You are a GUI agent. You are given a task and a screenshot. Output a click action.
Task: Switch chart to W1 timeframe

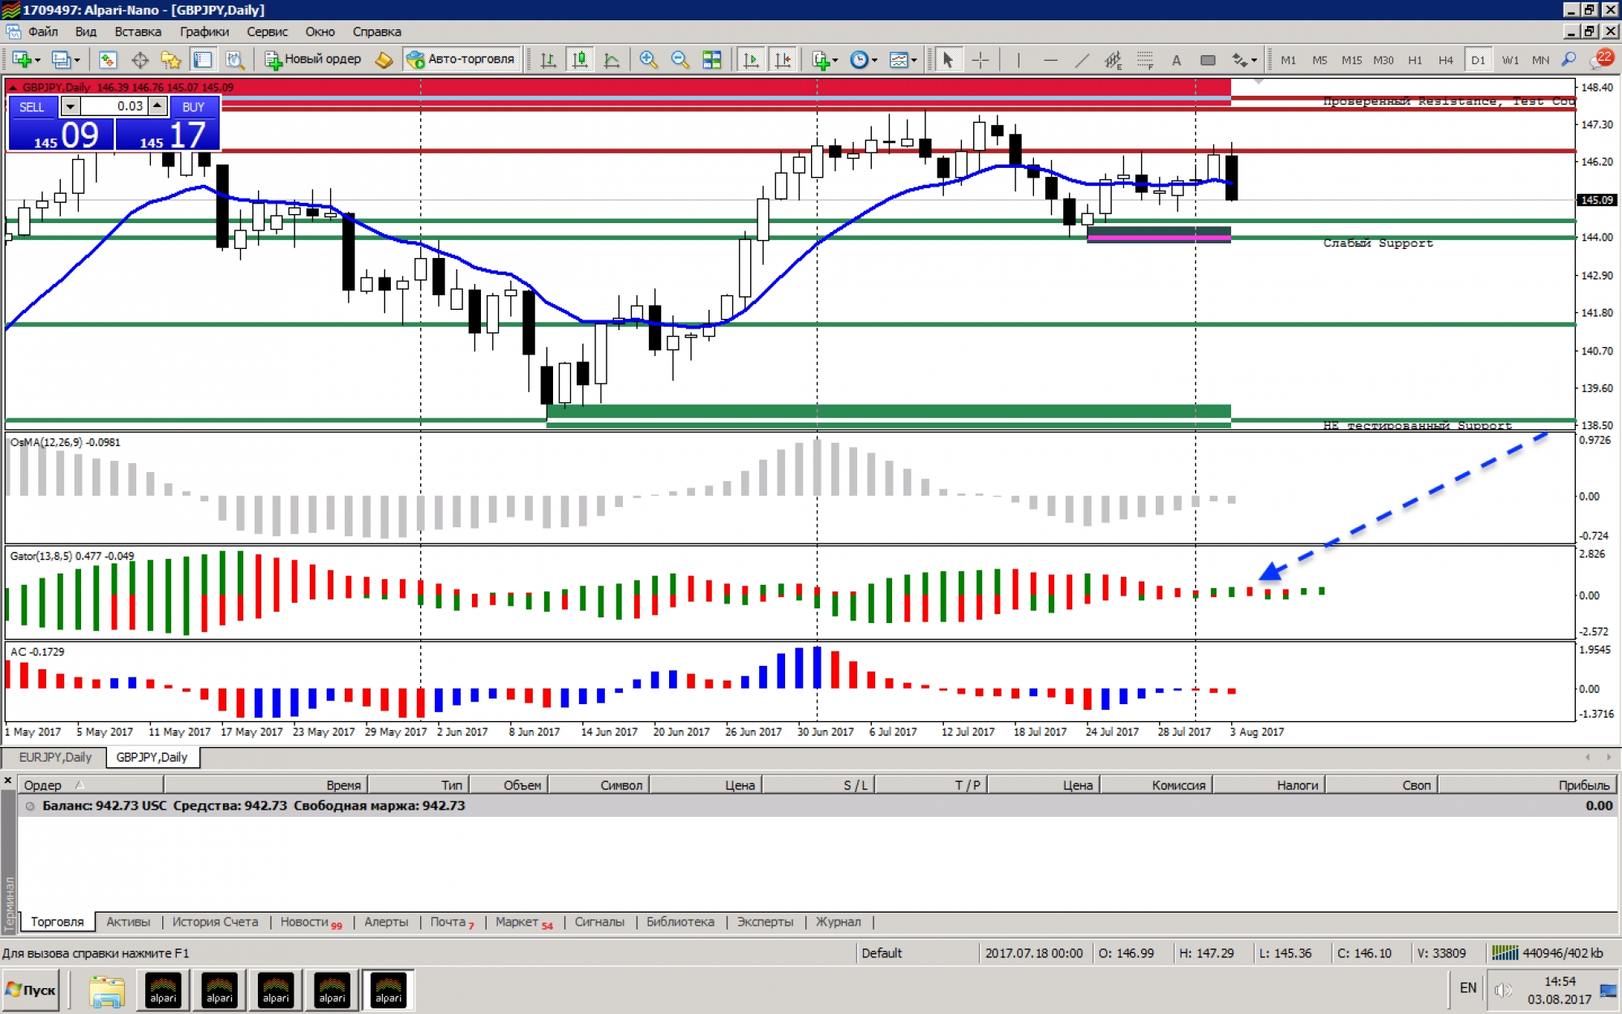point(1509,60)
